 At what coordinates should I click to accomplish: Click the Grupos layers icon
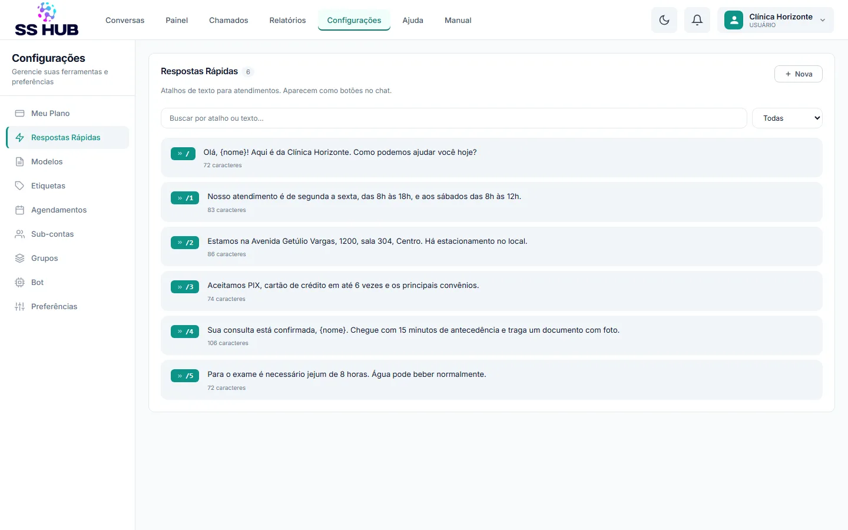(x=19, y=258)
